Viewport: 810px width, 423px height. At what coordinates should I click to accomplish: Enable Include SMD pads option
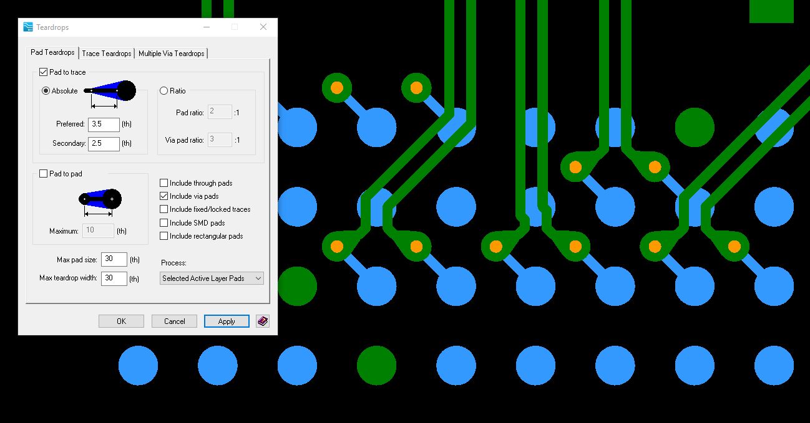[x=164, y=223]
